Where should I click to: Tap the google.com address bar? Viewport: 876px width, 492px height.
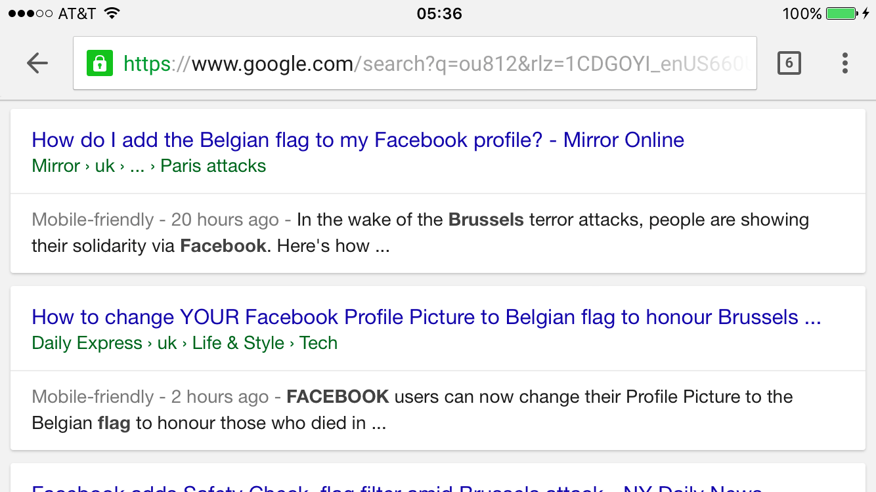pyautogui.click(x=433, y=64)
